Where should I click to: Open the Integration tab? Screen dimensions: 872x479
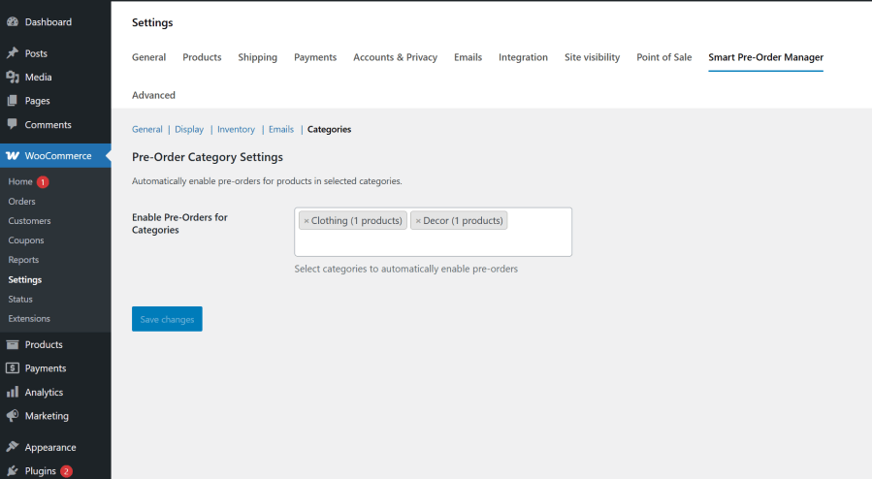click(523, 57)
